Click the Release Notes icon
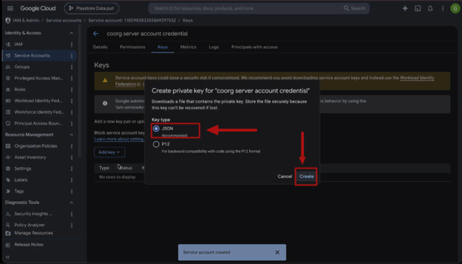 (x=8, y=245)
